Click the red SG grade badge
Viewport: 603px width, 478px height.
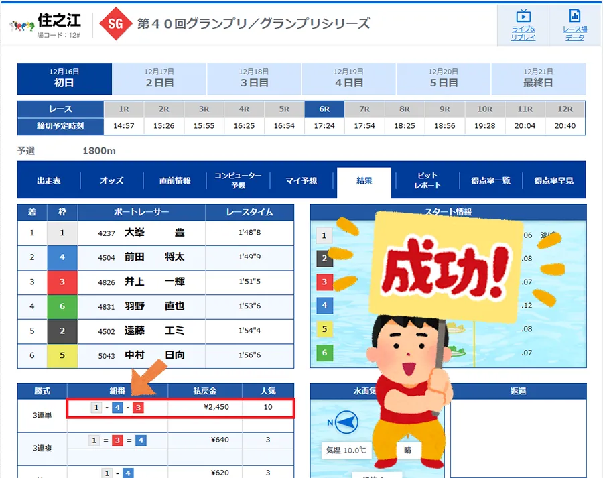coord(115,25)
